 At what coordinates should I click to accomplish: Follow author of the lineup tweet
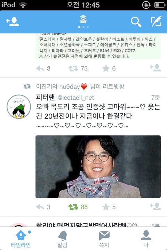[x=155, y=68]
